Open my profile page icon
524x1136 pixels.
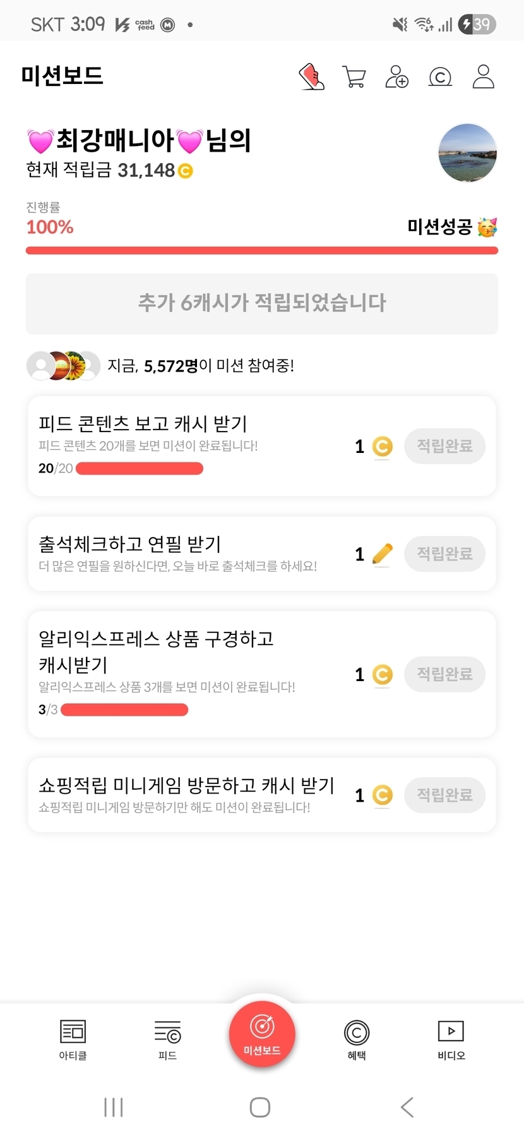483,76
